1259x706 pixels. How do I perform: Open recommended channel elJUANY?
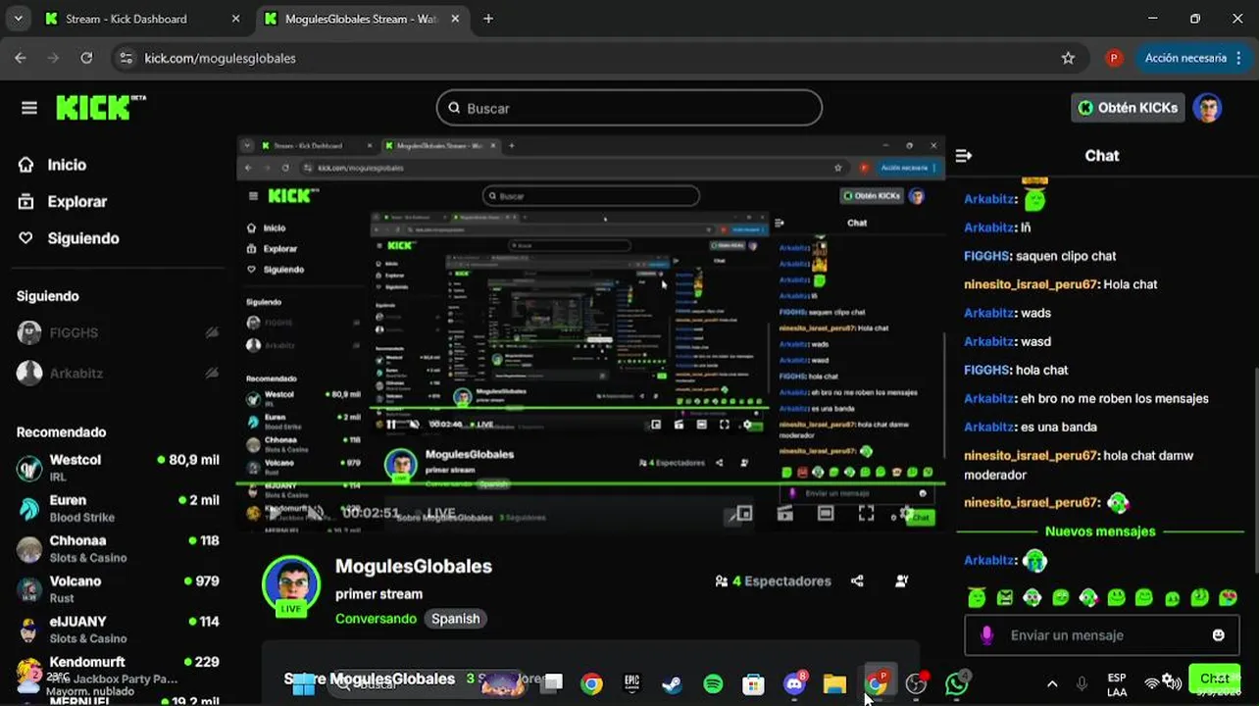[118, 629]
